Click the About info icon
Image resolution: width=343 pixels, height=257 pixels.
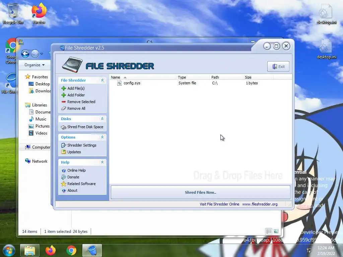point(64,190)
